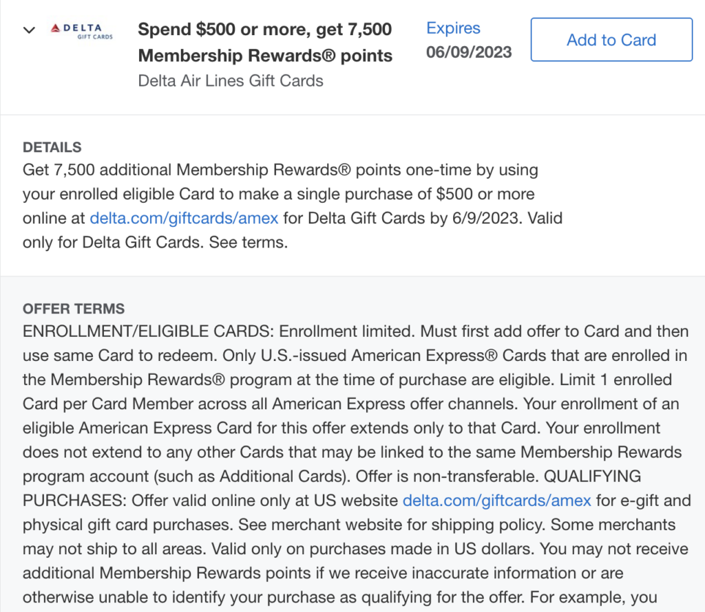Viewport: 705px width, 612px height.
Task: Click the 'Spend $500 or more' offer title
Action: point(265,30)
